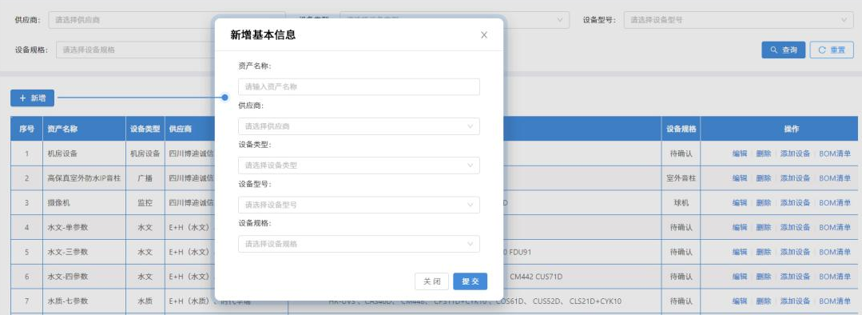Image resolution: width=862 pixels, height=315 pixels.
Task: Click 删除 for row 水文-三参数
Action: pos(764,253)
